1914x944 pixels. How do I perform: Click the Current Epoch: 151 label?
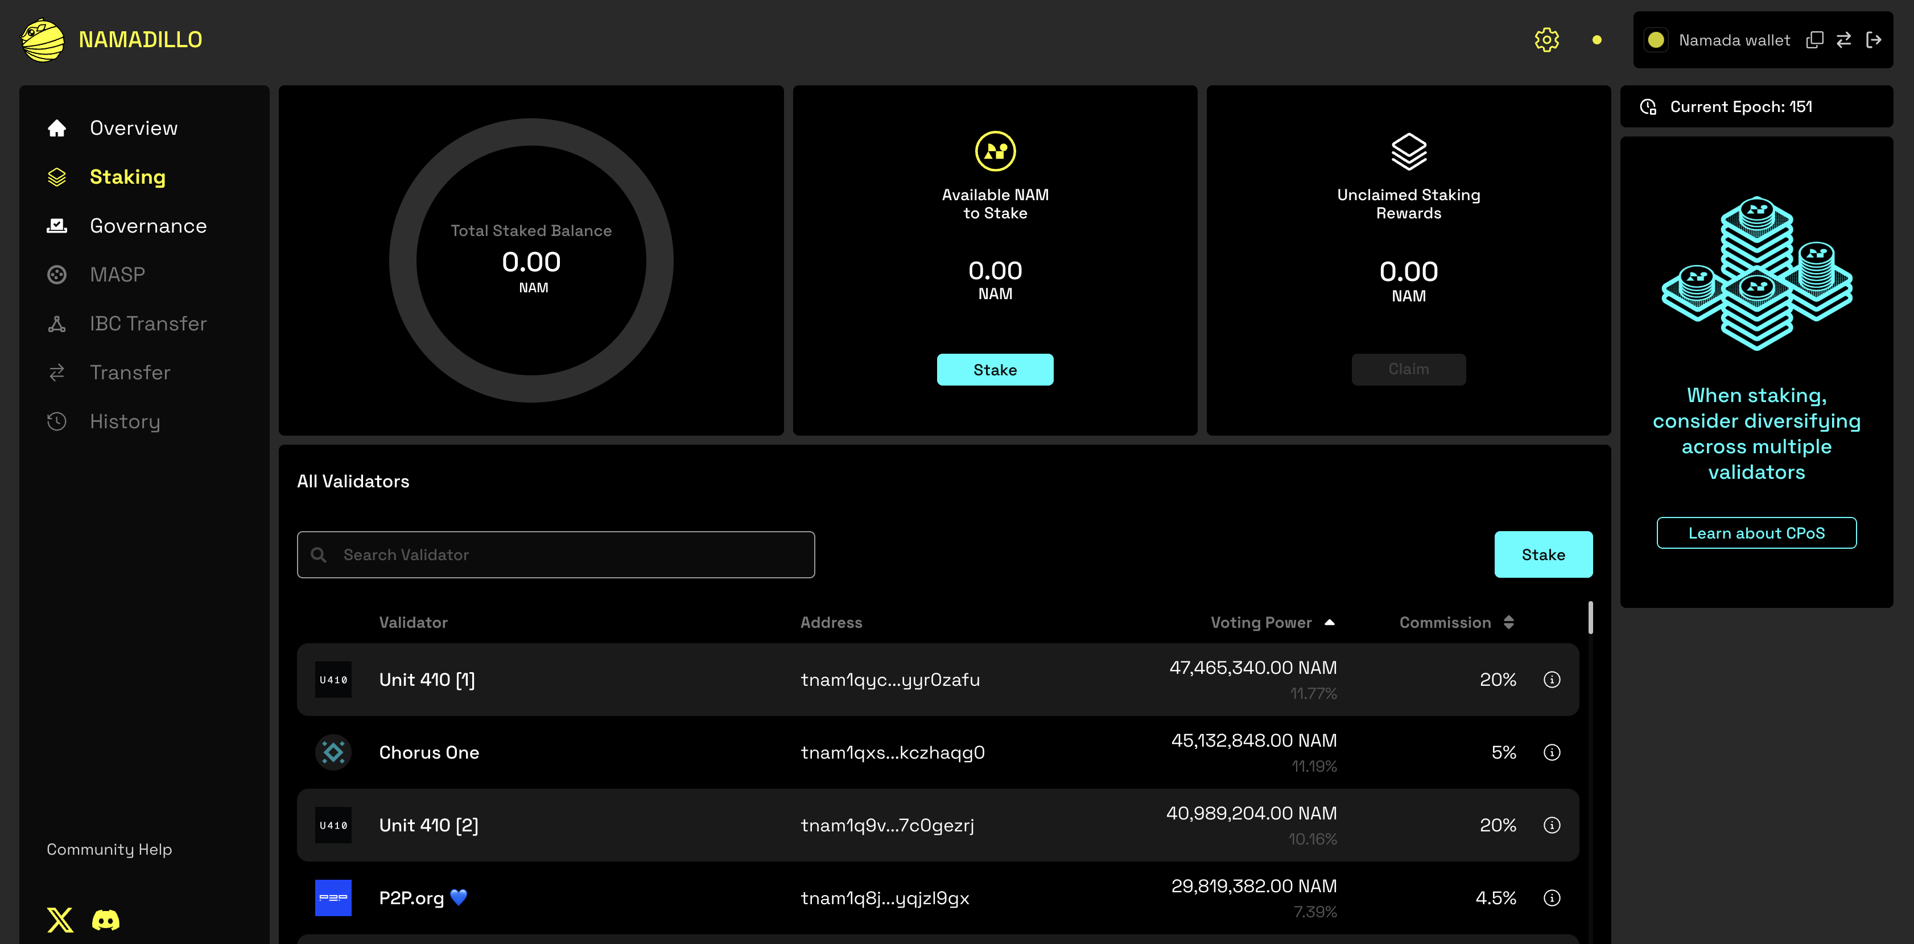(x=1741, y=107)
